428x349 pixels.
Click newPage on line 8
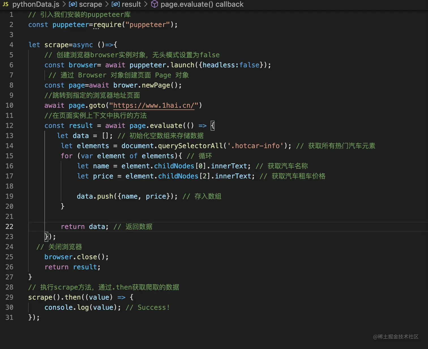(156, 85)
